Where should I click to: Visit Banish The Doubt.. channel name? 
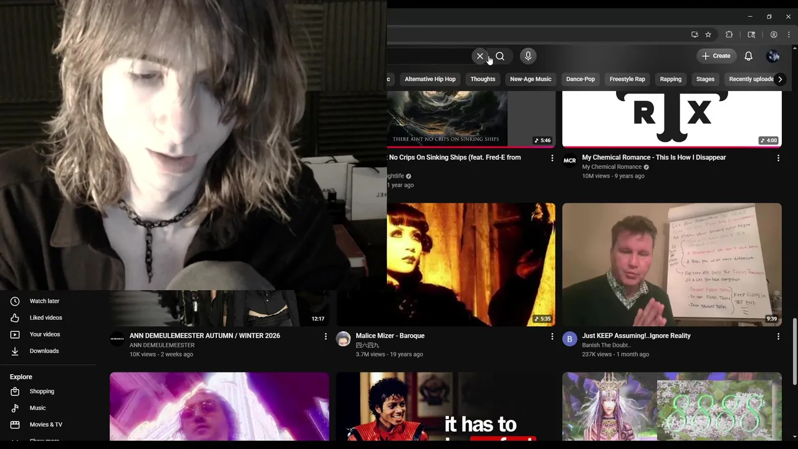tap(607, 345)
